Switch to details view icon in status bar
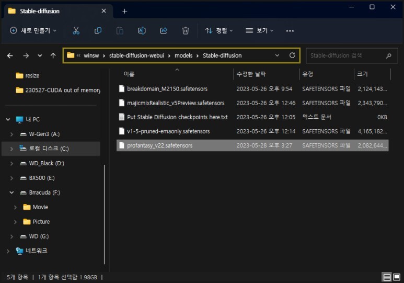Image resolution: width=404 pixels, height=283 pixels. click(387, 277)
